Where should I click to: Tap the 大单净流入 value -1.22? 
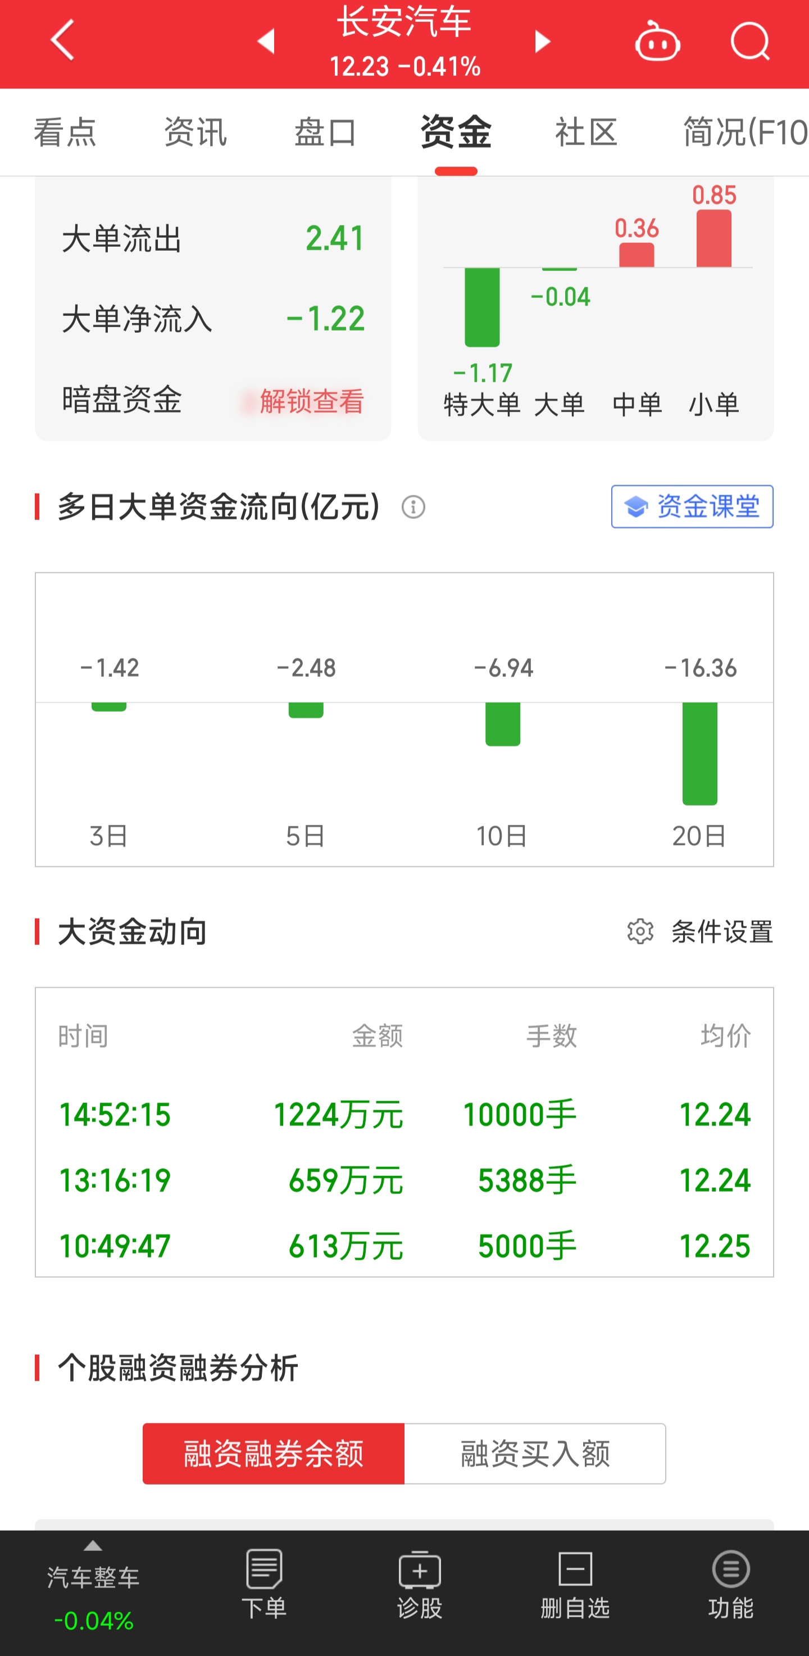coord(325,319)
